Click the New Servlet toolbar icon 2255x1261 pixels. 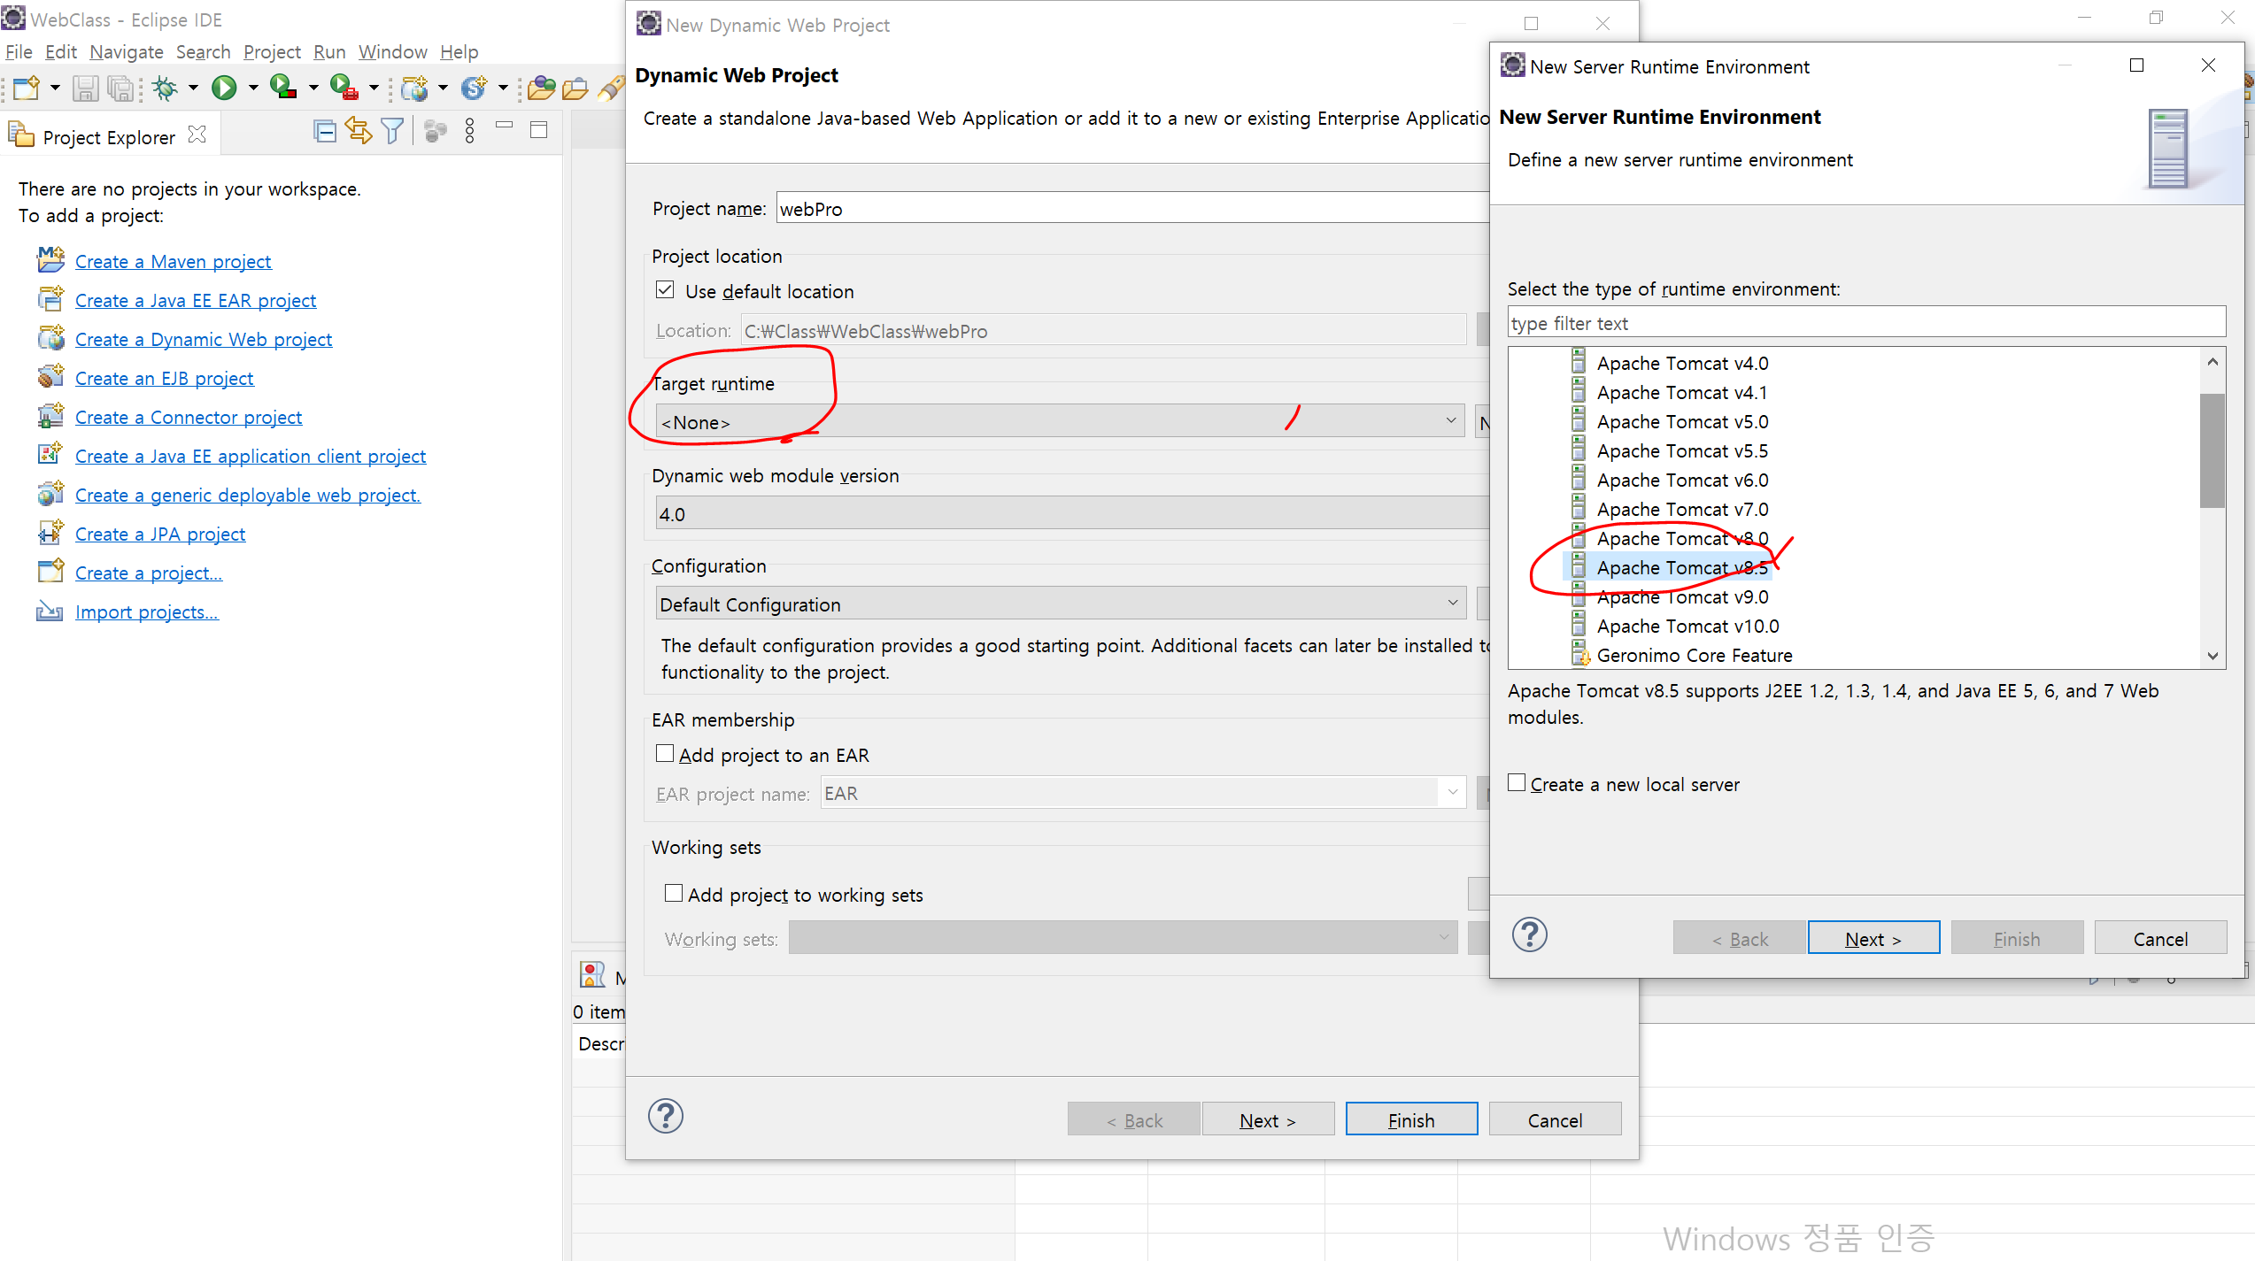(475, 88)
